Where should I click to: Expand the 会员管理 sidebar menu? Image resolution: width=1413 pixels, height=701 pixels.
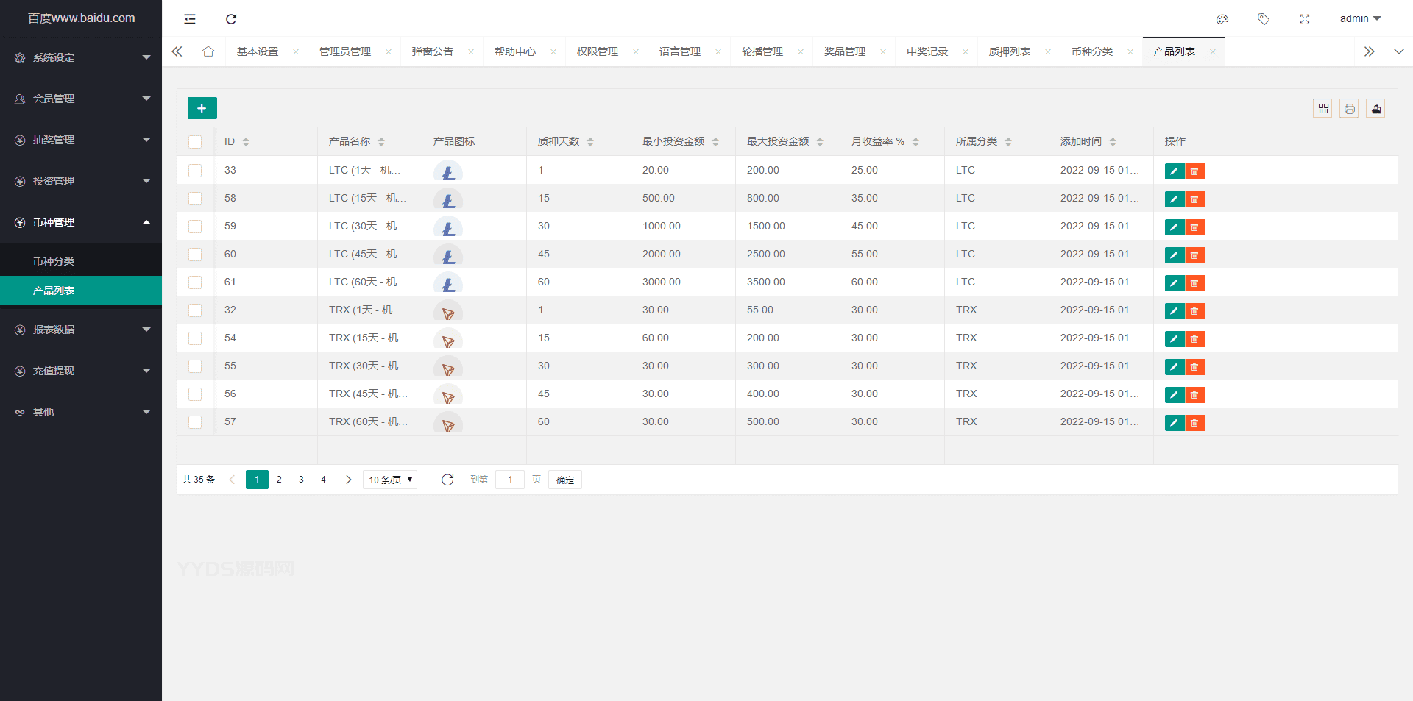[81, 99]
